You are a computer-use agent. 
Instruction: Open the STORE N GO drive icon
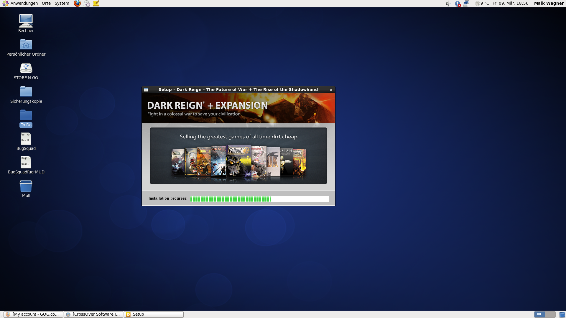26,68
